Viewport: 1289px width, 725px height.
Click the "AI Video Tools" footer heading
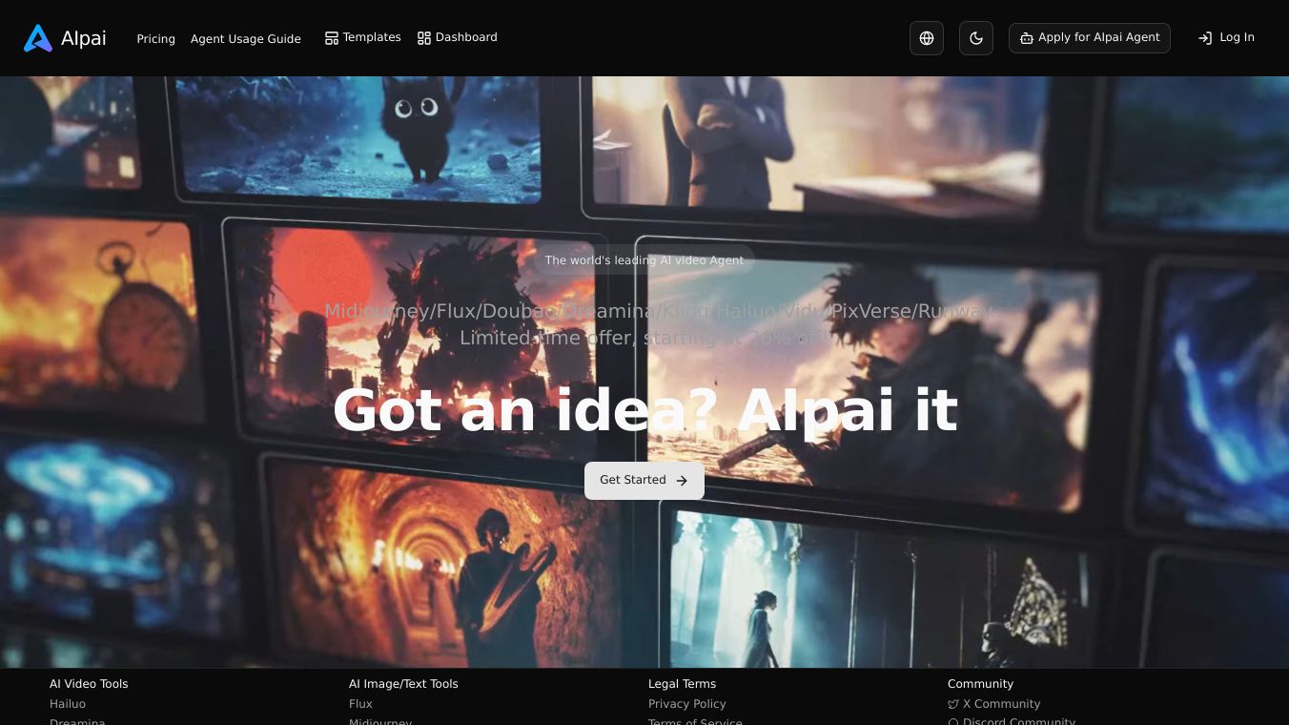pyautogui.click(x=89, y=684)
